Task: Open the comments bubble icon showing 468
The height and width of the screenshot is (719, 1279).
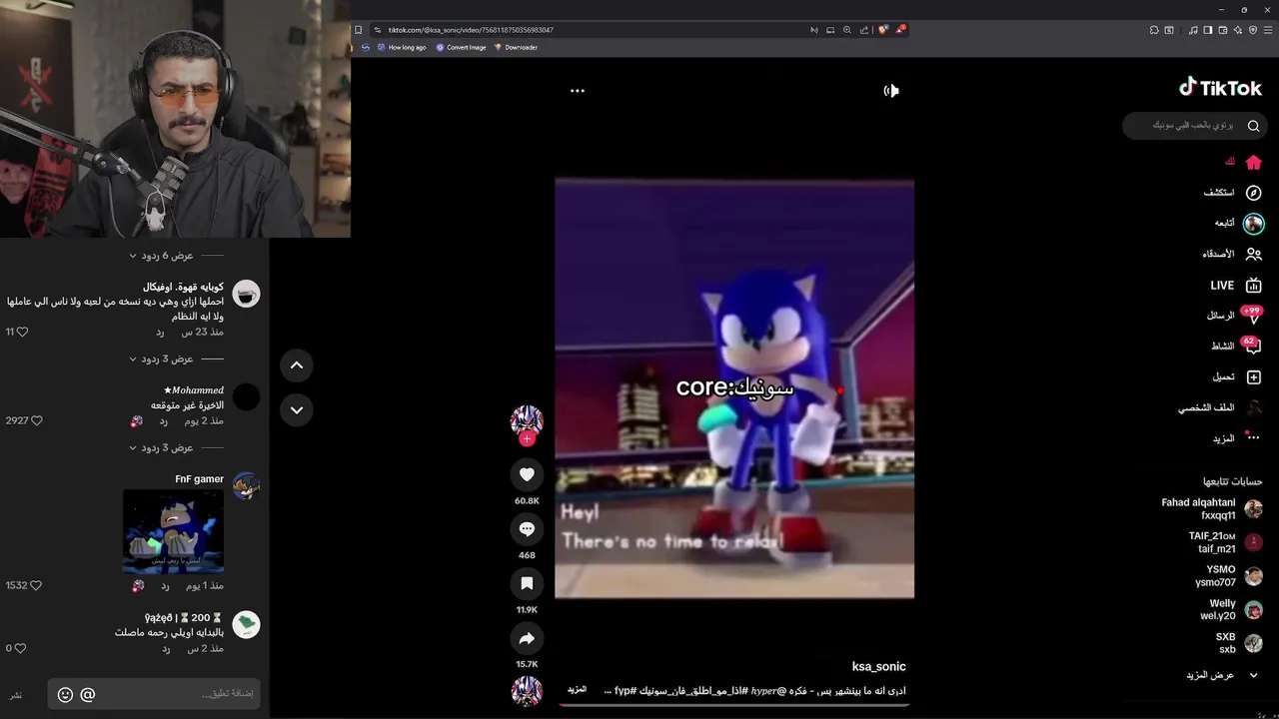Action: 527,529
